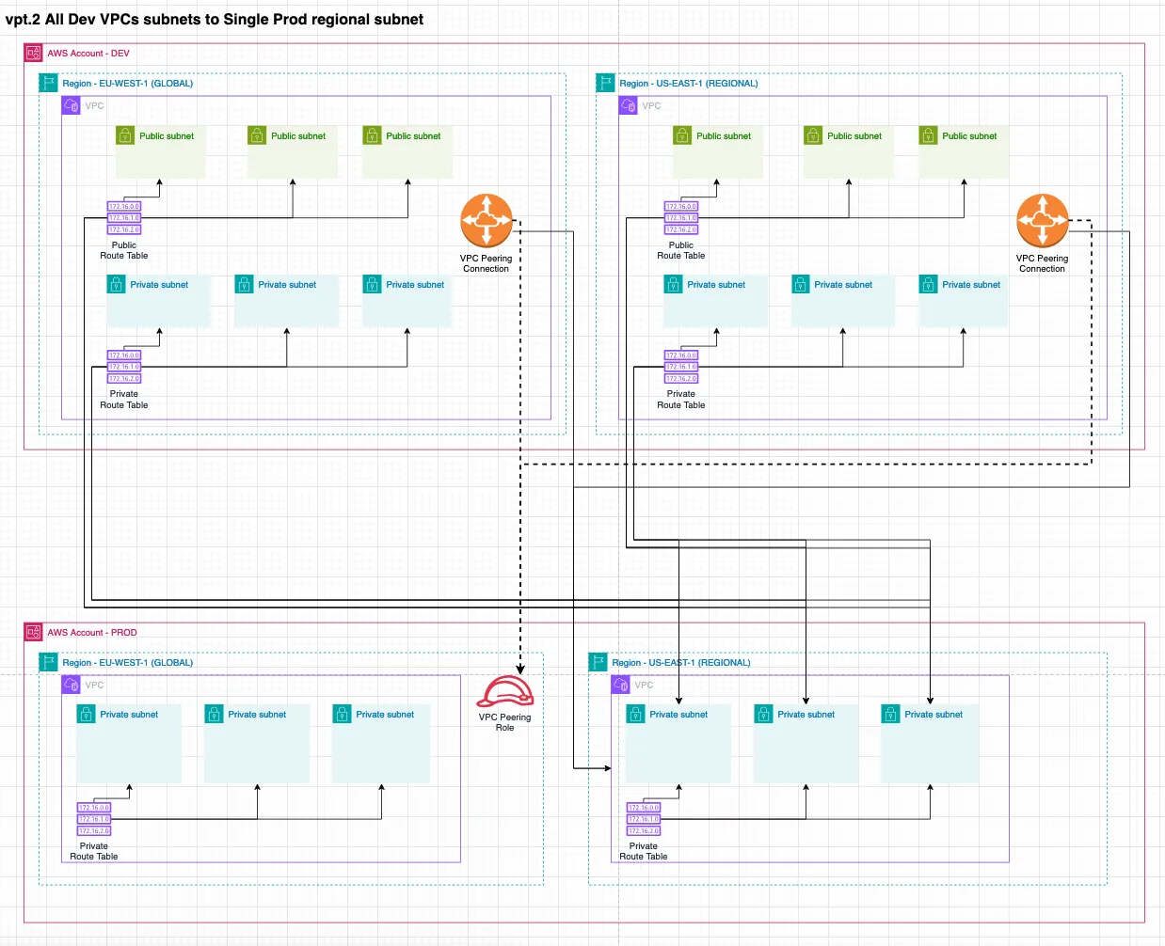Select the VPC cloud icon in PROD US-EAST-1
The width and height of the screenshot is (1165, 946).
click(620, 686)
